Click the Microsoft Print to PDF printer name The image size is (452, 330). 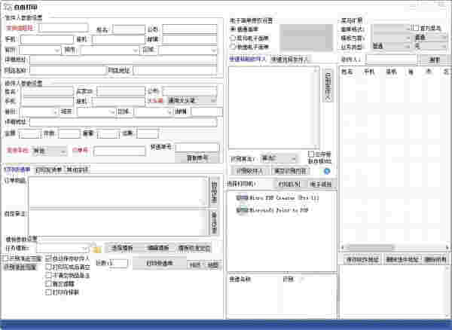click(278, 210)
